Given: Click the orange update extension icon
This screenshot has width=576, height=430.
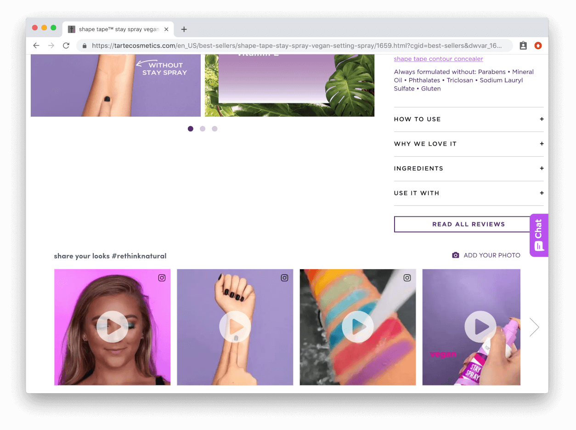Looking at the screenshot, I should pyautogui.click(x=538, y=45).
